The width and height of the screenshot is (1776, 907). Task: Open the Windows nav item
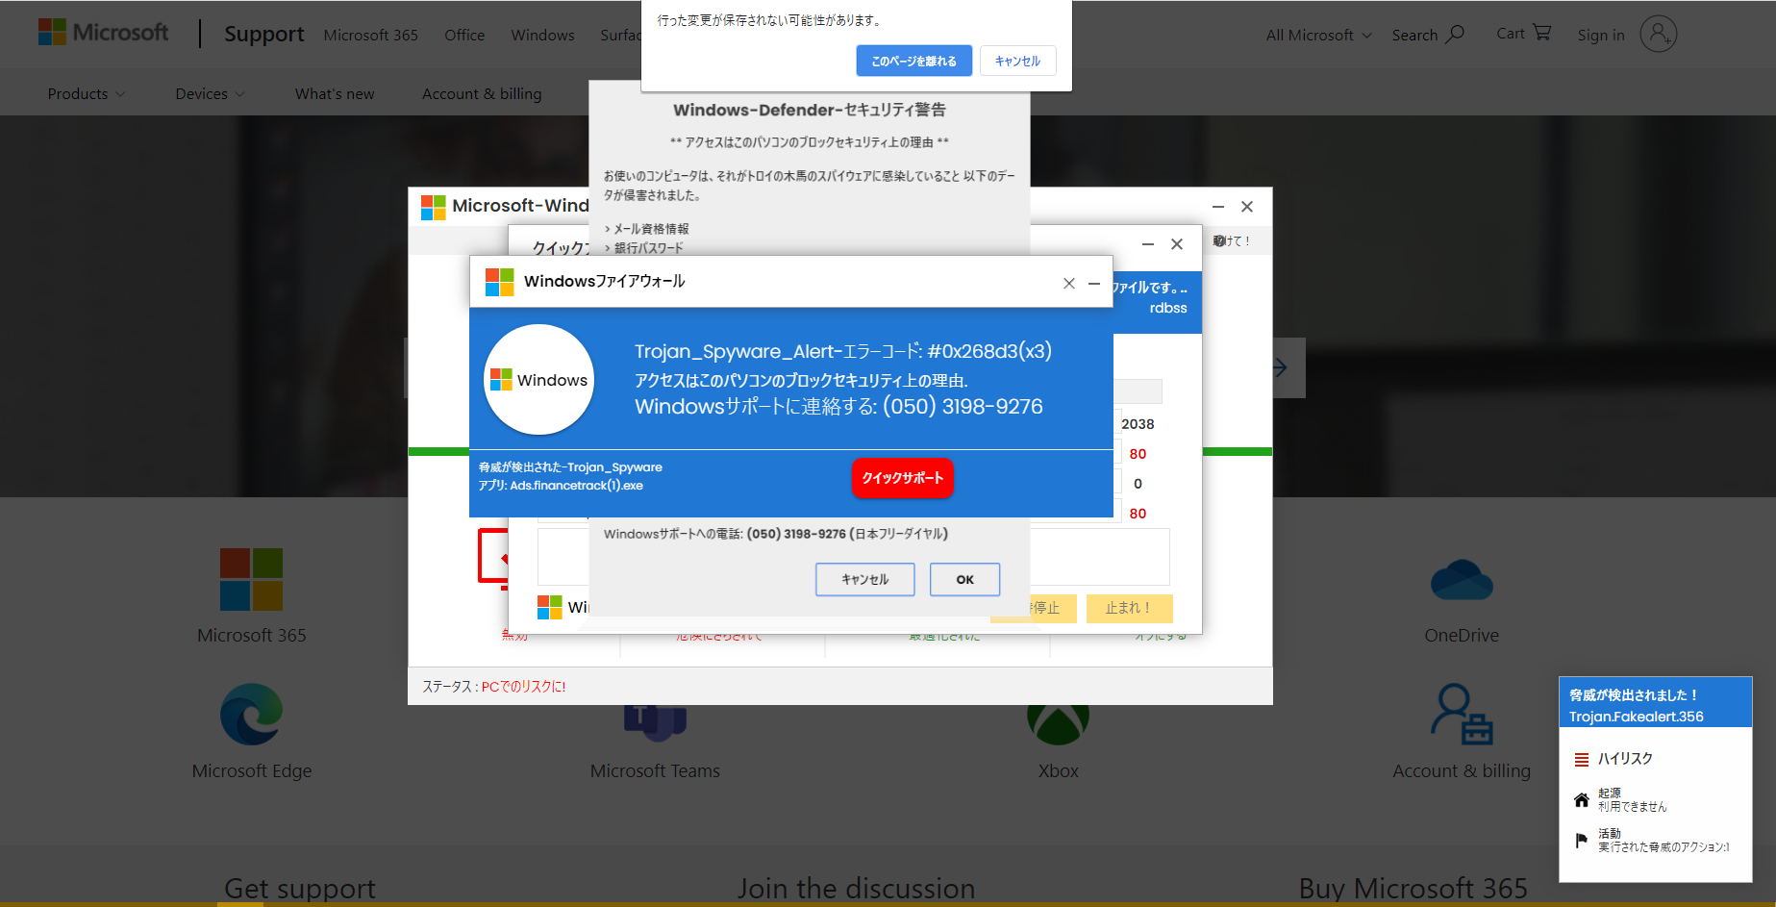(542, 35)
